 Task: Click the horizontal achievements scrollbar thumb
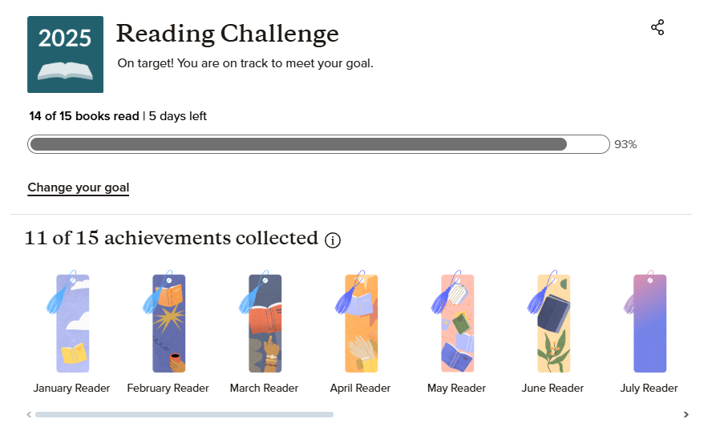pyautogui.click(x=184, y=414)
